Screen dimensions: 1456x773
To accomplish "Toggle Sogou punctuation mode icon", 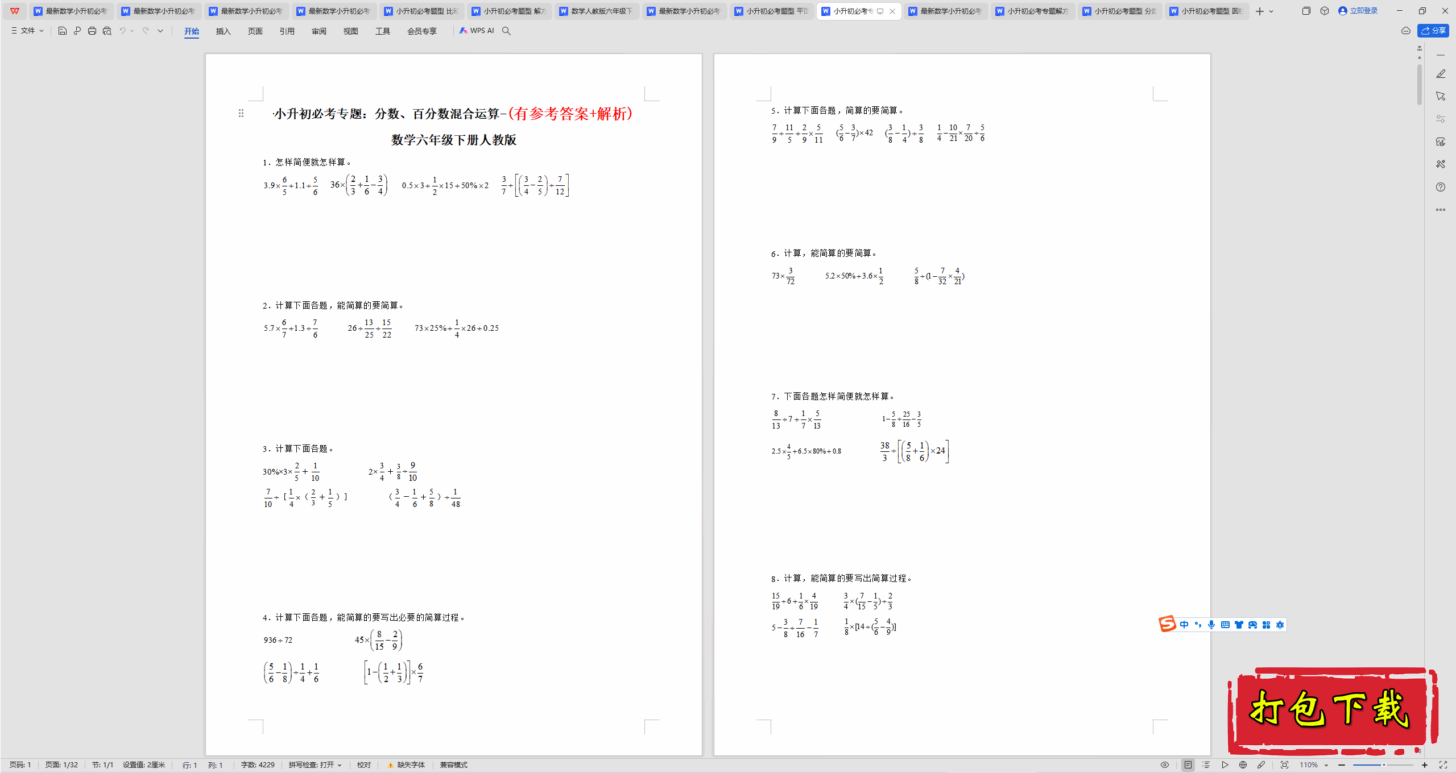I will point(1198,625).
